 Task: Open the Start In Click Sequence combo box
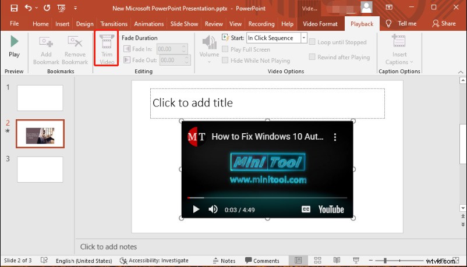pyautogui.click(x=277, y=38)
